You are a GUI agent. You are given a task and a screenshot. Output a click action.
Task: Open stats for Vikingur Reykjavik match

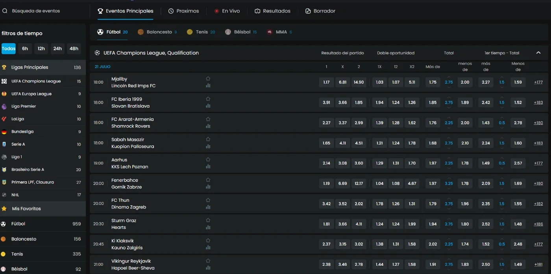208,268
